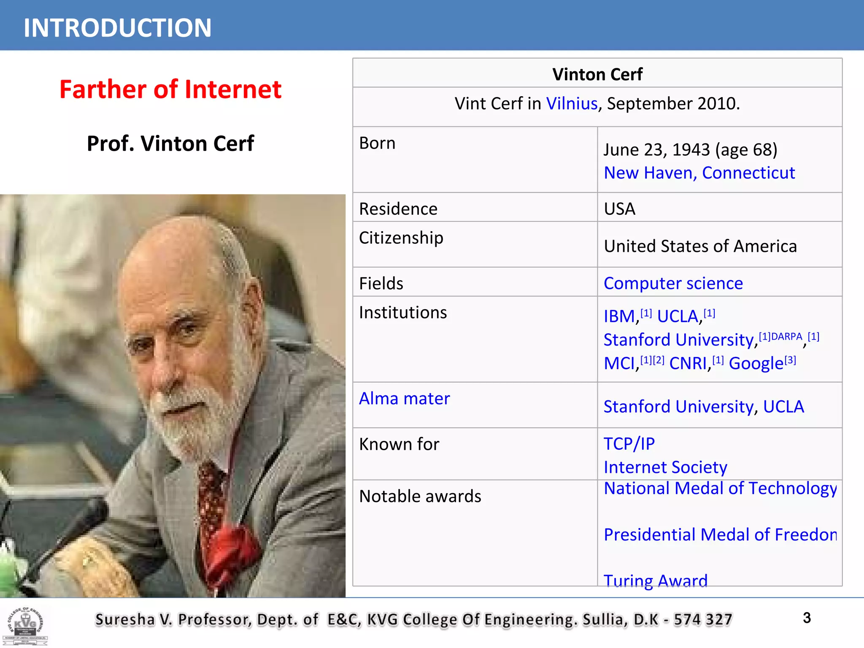Follow the New Haven, Connecticut link
This screenshot has height=648, width=864.
point(699,173)
